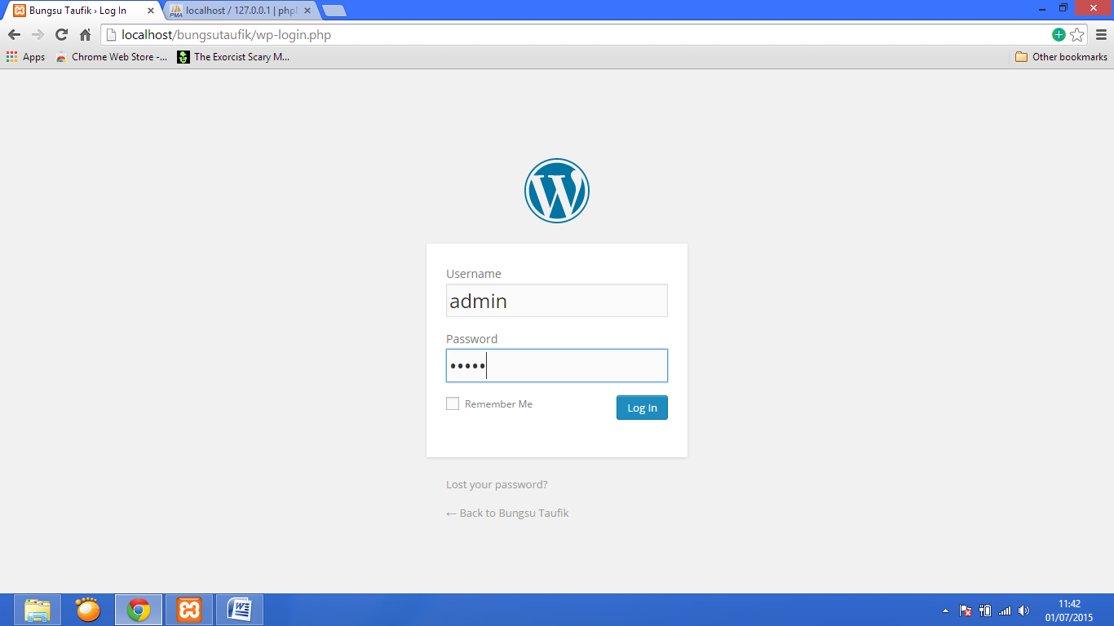Viewport: 1114px width, 626px height.
Task: Switch to the localhost phpMyAdmin tab
Action: tap(241, 11)
